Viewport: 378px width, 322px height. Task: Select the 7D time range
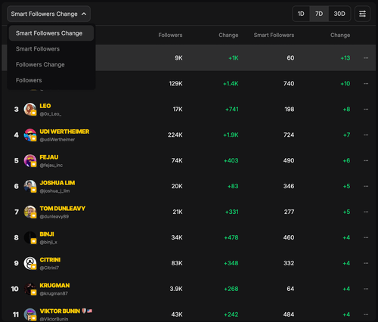coord(319,14)
